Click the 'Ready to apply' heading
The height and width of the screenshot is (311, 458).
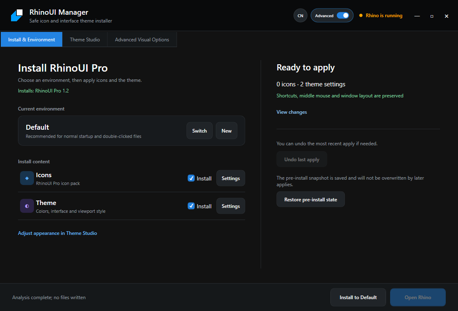[305, 68]
